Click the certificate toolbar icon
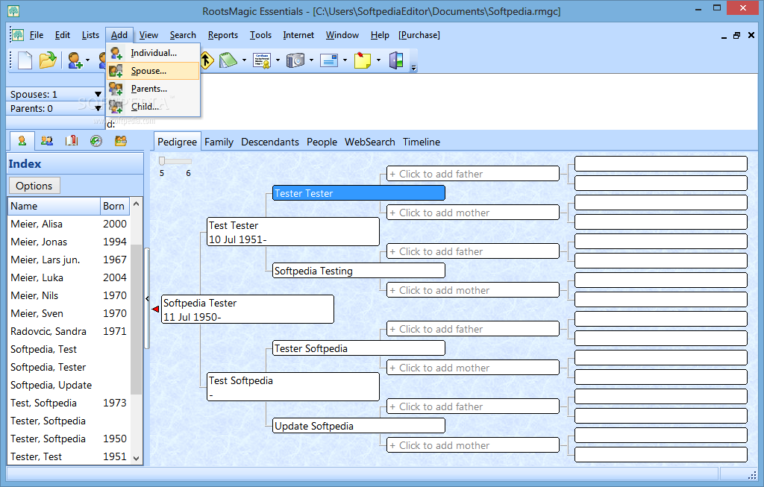Image resolution: width=764 pixels, height=487 pixels. click(262, 60)
